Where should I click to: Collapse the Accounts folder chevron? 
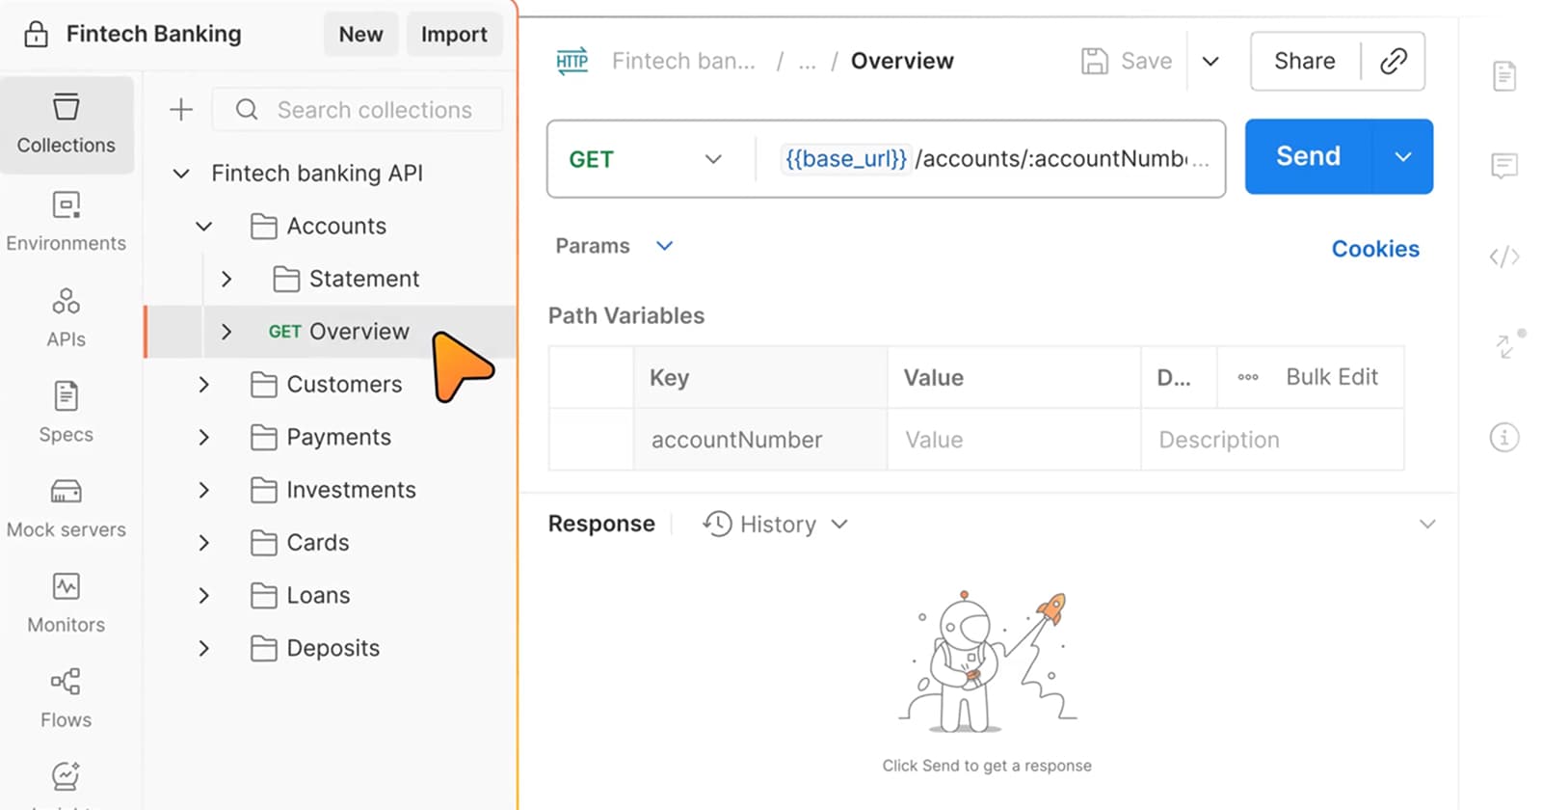203,227
